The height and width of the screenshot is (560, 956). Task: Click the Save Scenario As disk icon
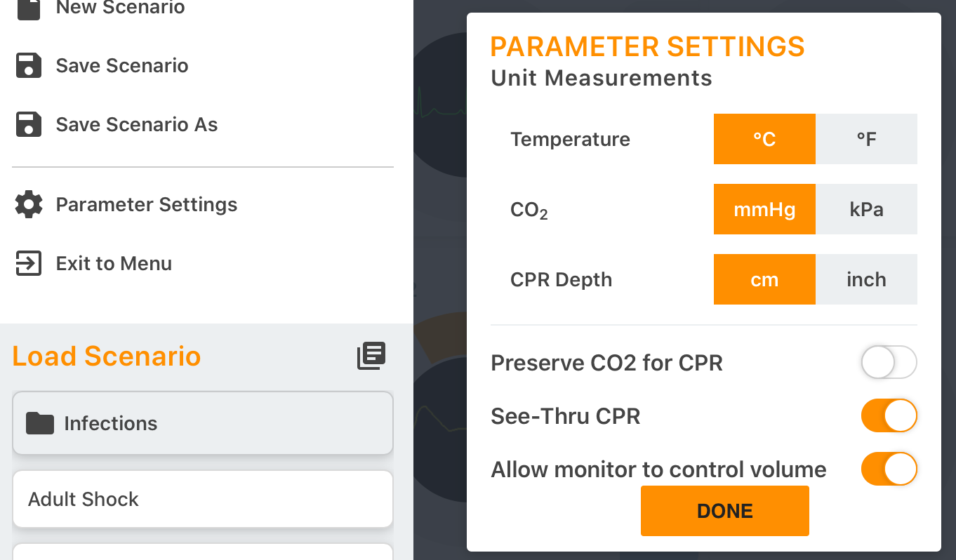click(x=29, y=124)
